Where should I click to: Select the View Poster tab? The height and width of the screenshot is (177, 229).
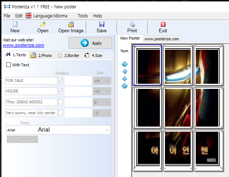130,38
